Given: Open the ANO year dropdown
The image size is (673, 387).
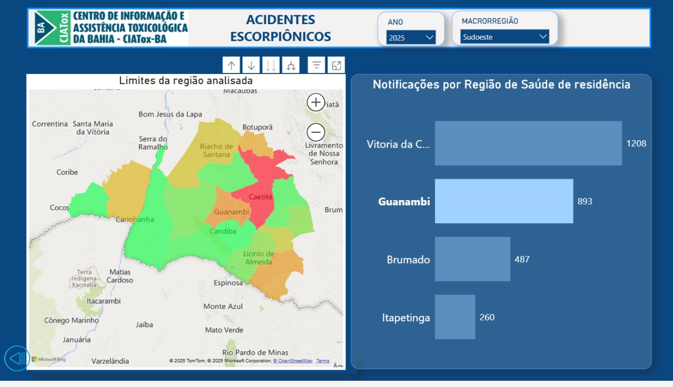Looking at the screenshot, I should click(411, 37).
